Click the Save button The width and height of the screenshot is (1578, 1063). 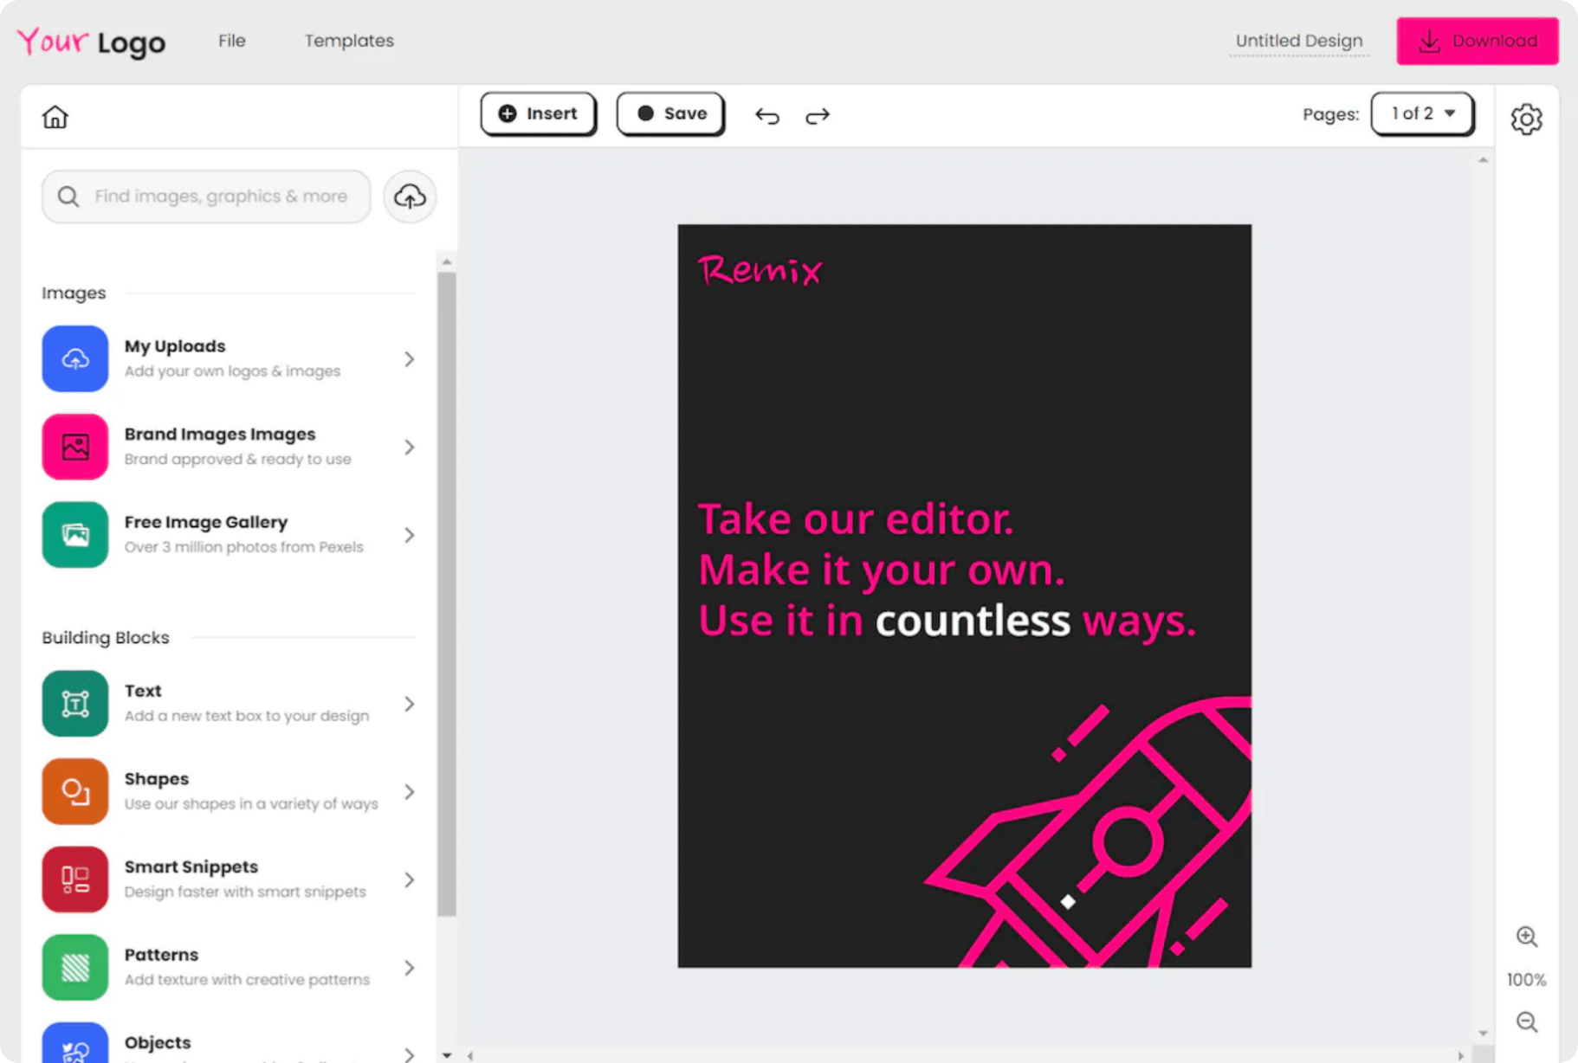670,114
